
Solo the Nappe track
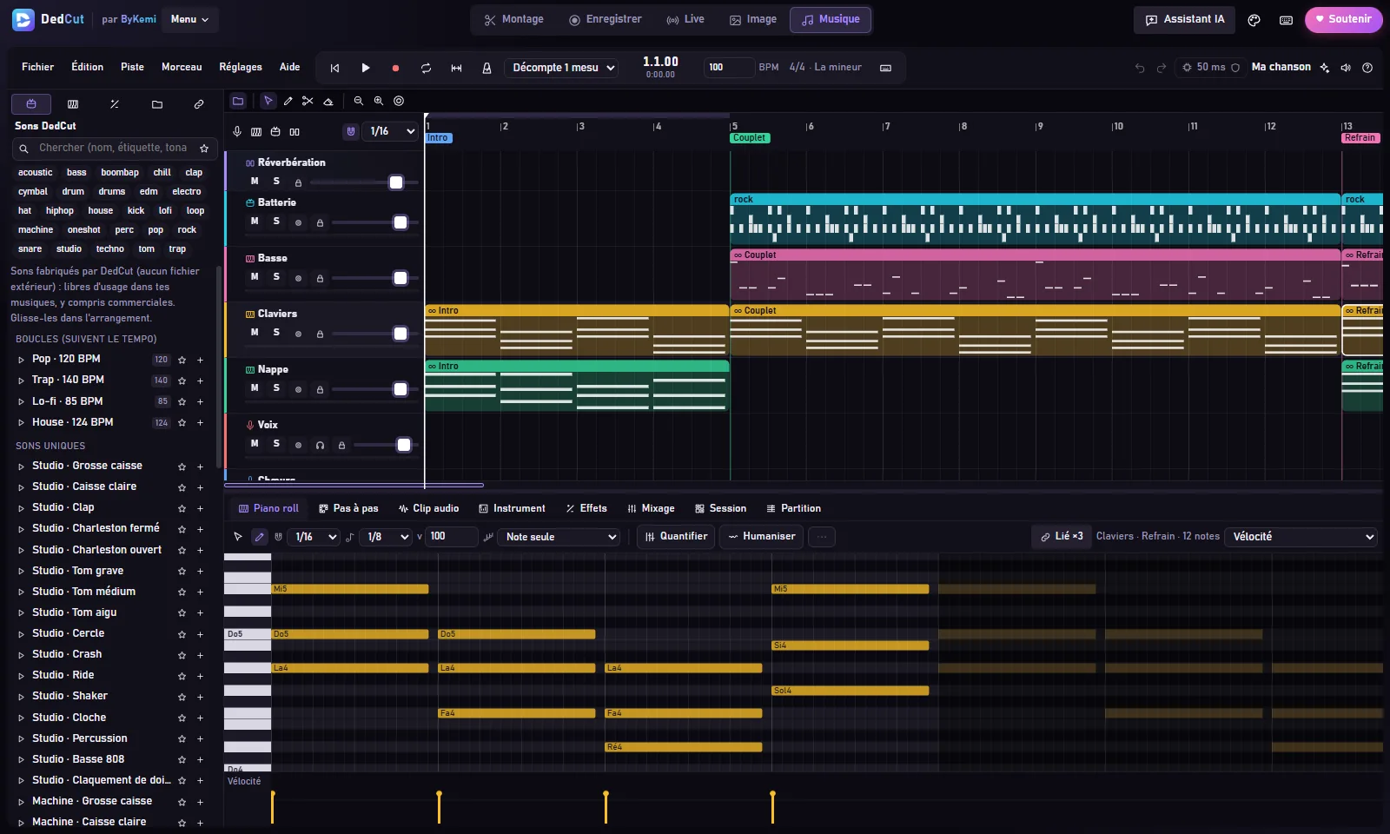276,388
